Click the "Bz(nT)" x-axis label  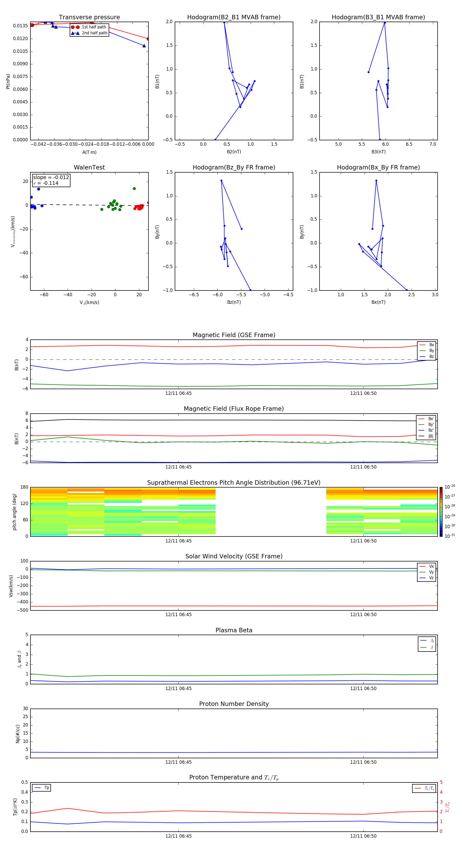(x=234, y=302)
